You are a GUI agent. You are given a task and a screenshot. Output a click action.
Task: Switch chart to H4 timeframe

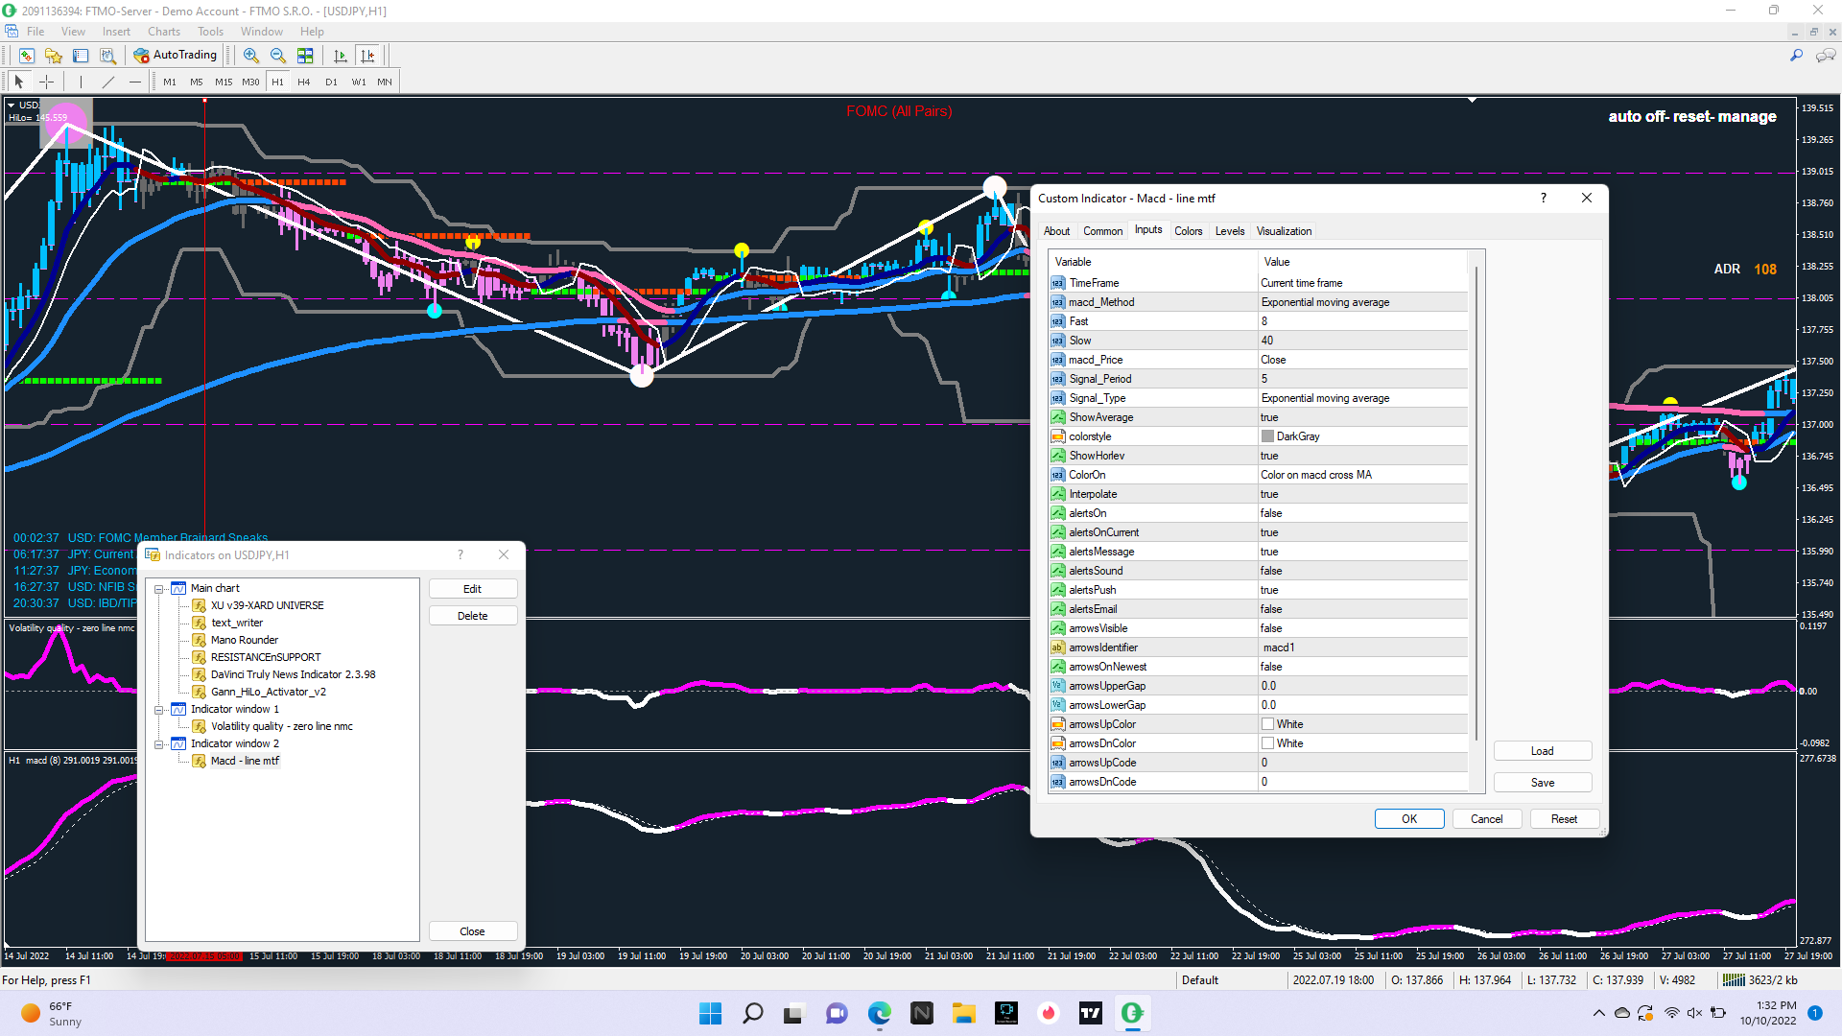(303, 82)
